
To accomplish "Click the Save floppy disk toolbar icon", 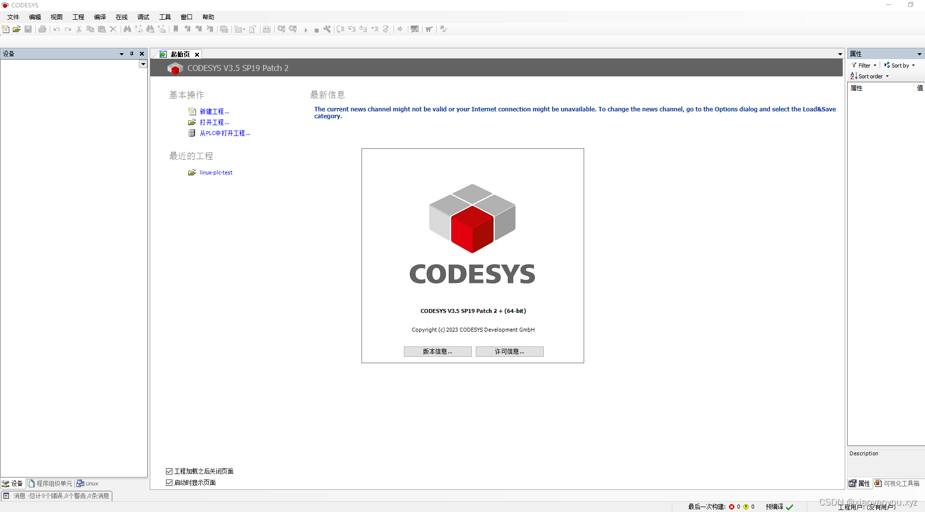I will pos(28,29).
